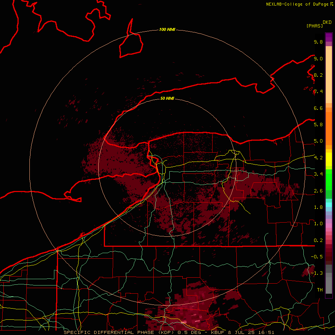335x335 pixels.
Task: Click the 100 NMI range ring label
Action: point(167,29)
